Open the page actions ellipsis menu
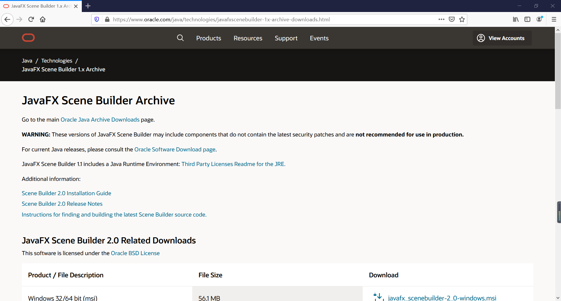This screenshot has width=561, height=301. [442, 19]
